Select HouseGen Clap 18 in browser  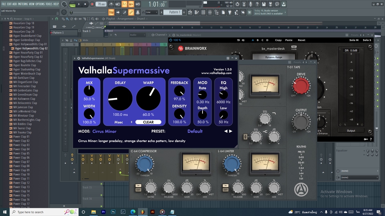coord(24,23)
